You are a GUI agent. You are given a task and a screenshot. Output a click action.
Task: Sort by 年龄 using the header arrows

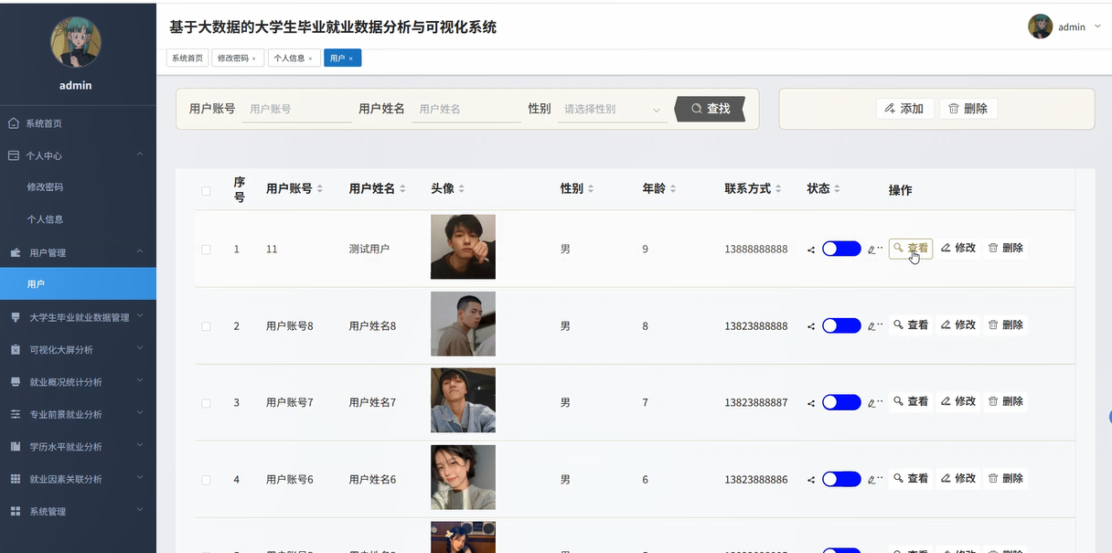[673, 189]
